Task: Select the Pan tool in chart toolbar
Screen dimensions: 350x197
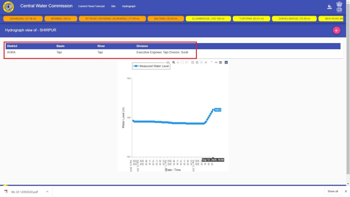Action: (178, 62)
